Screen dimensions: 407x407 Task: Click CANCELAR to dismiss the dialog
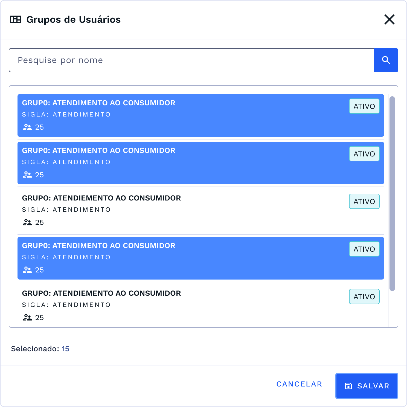[x=299, y=384]
